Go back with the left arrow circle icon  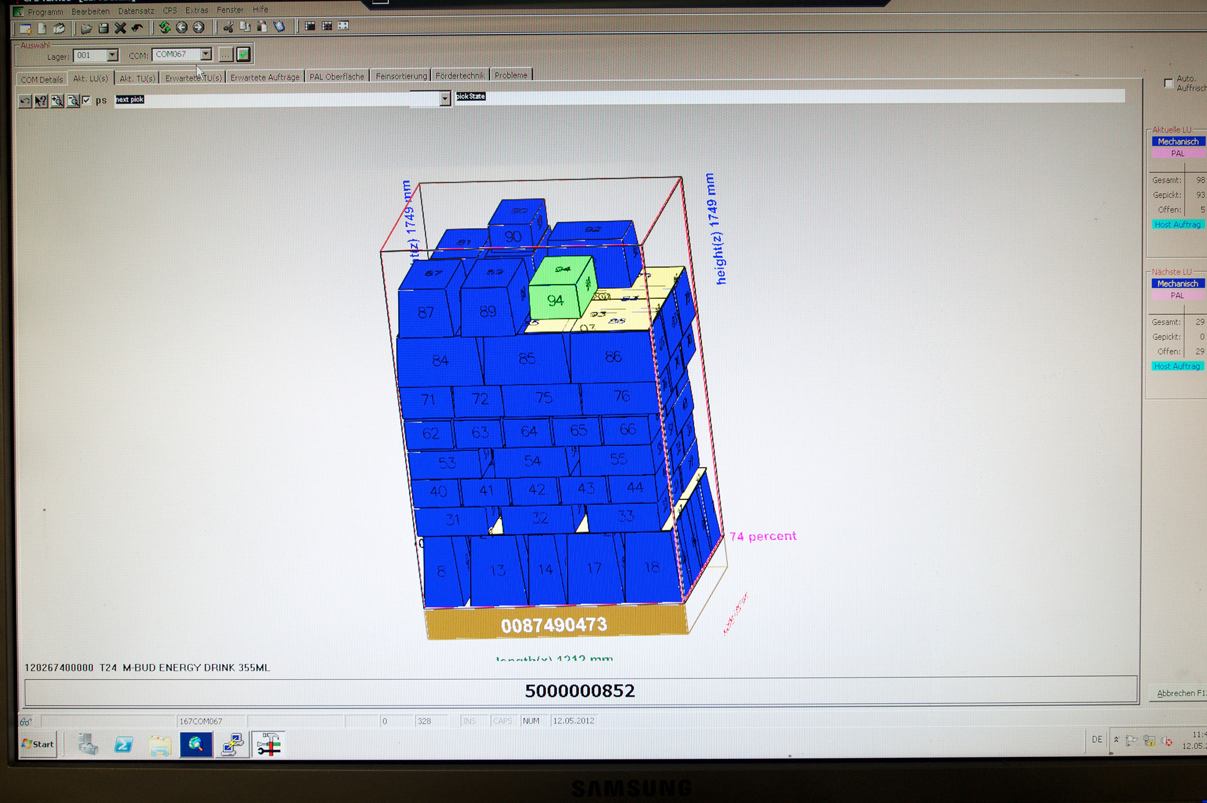[x=181, y=27]
